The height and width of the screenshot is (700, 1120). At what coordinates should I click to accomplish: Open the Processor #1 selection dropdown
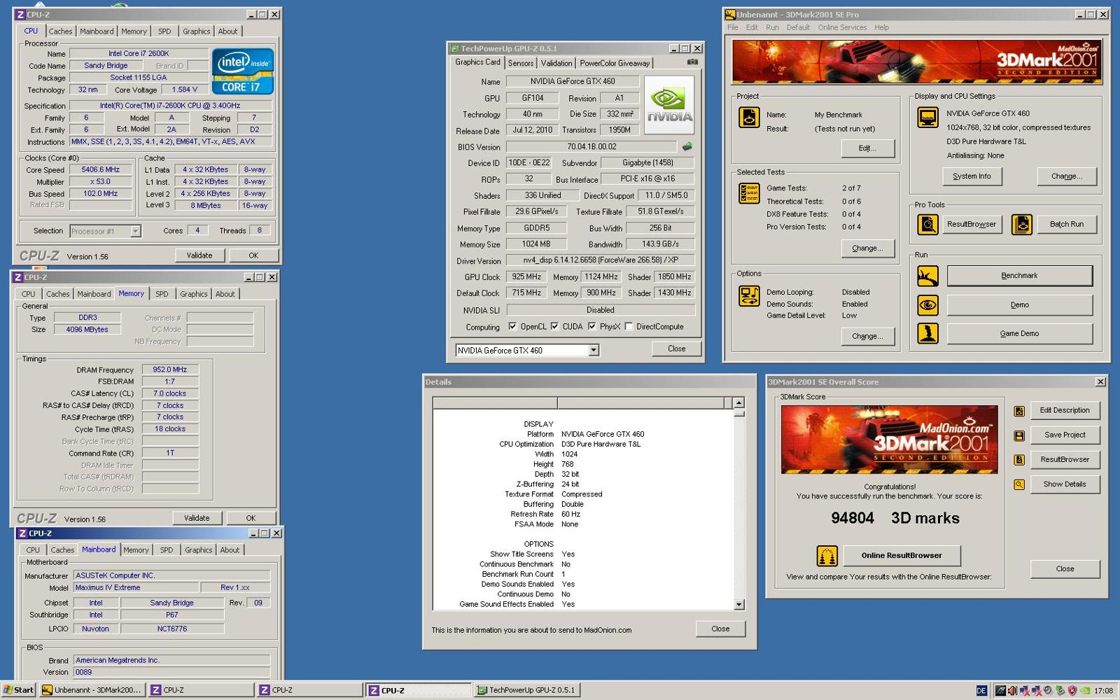pyautogui.click(x=136, y=231)
